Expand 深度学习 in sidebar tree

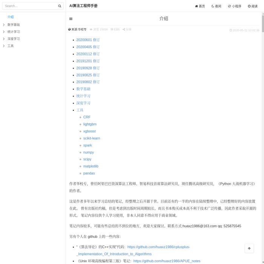[4, 39]
